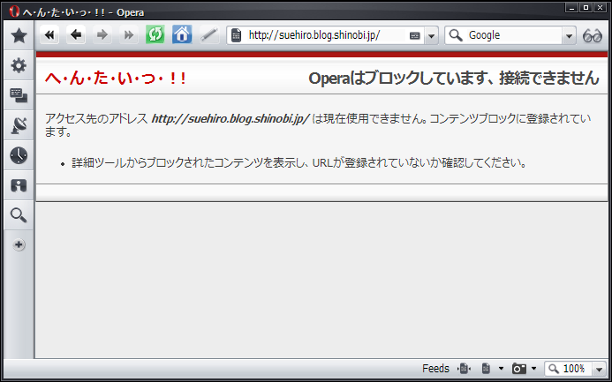This screenshot has width=612, height=382.
Task: Click the red へ・ん・た・い・っ・!! heading
Action: click(x=116, y=79)
